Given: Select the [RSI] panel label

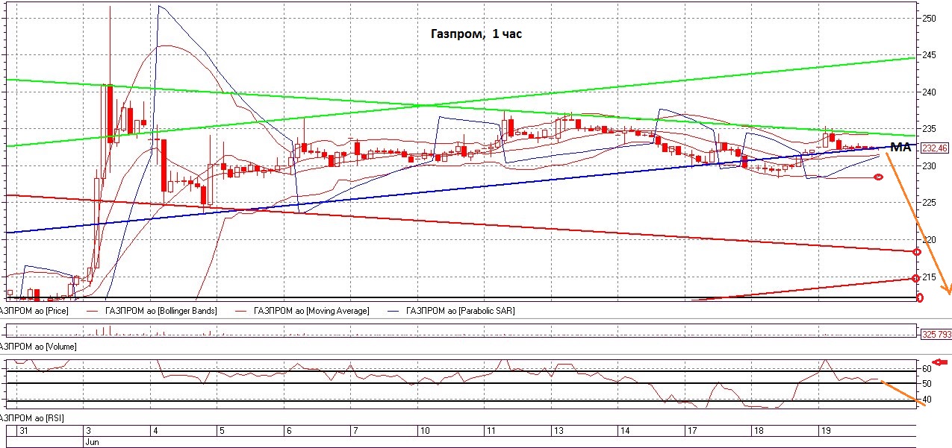Looking at the screenshot, I should (x=31, y=419).
